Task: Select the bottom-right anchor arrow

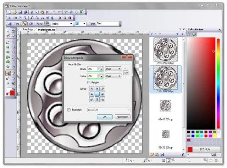Action: point(103,100)
